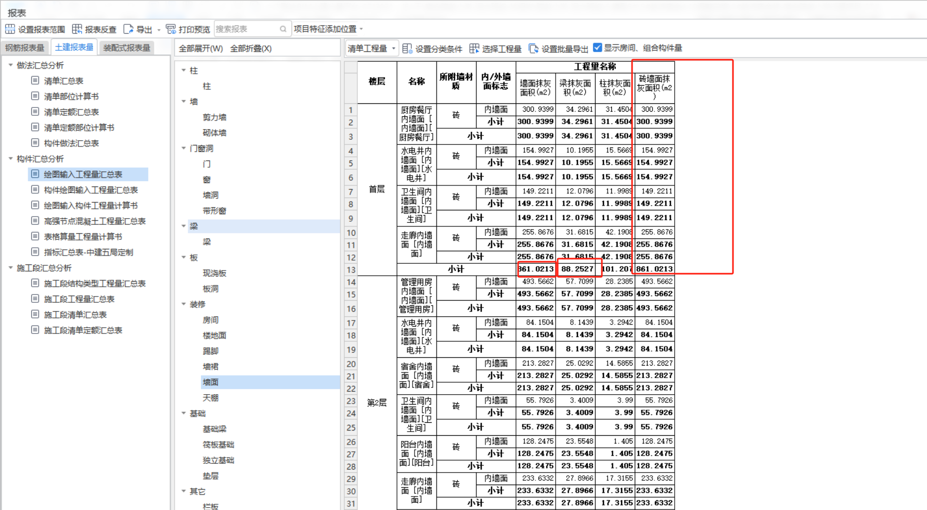Image resolution: width=927 pixels, height=510 pixels.
Task: Click the document icon beside 表格算量工程量计算书
Action: [35, 236]
